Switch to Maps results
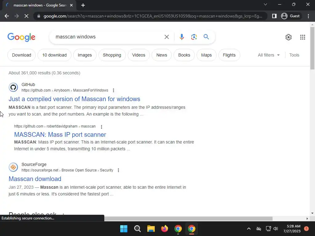This screenshot has width=315, height=236. (x=206, y=55)
